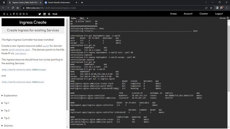Open the Twitter icon in Killercoda header
Screen dimensions: 230x129
40,14
